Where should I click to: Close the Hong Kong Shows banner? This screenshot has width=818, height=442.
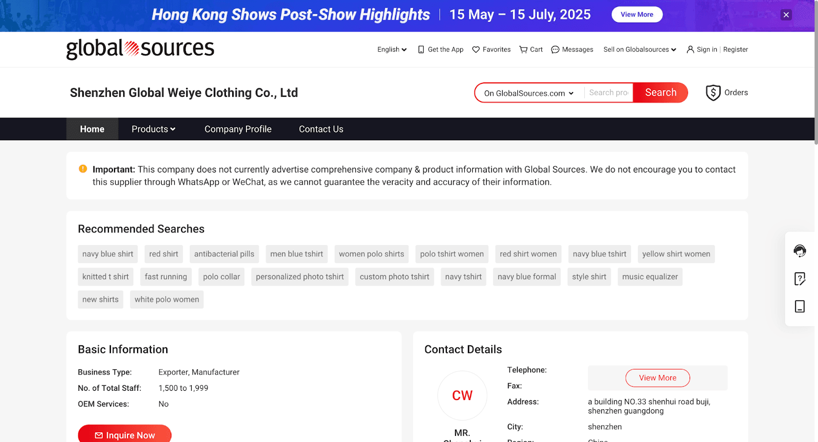[x=786, y=15]
